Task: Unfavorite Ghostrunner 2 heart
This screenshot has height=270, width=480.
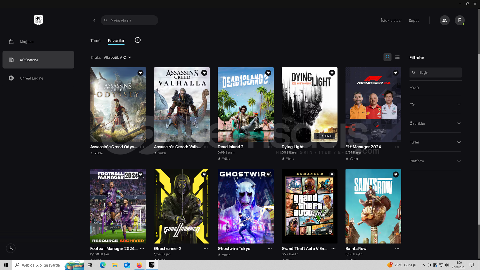Action: 204,174
